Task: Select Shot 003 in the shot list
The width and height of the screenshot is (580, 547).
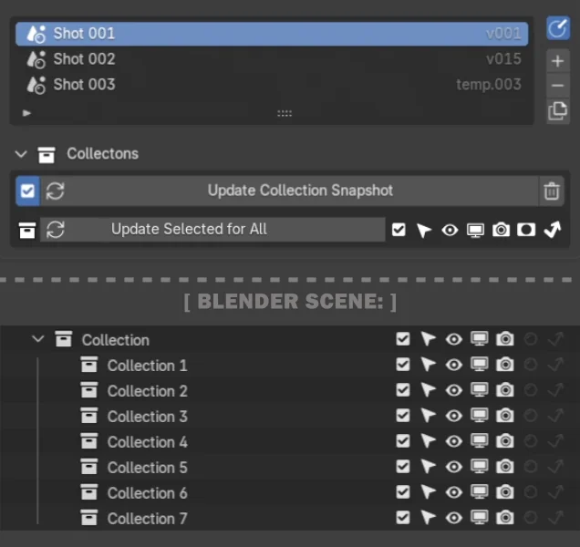Action: pos(272,85)
